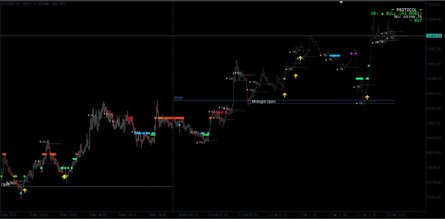Click the 9 Mar 21:45 time label
The height and width of the screenshot is (219, 445).
coord(158,215)
